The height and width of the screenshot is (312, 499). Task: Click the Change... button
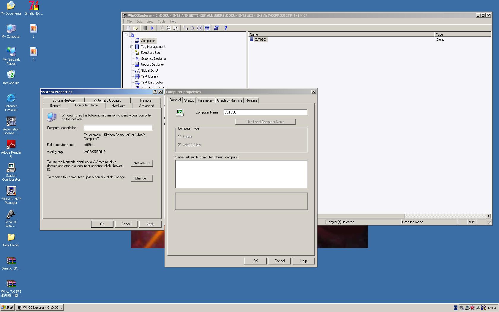pos(142,178)
